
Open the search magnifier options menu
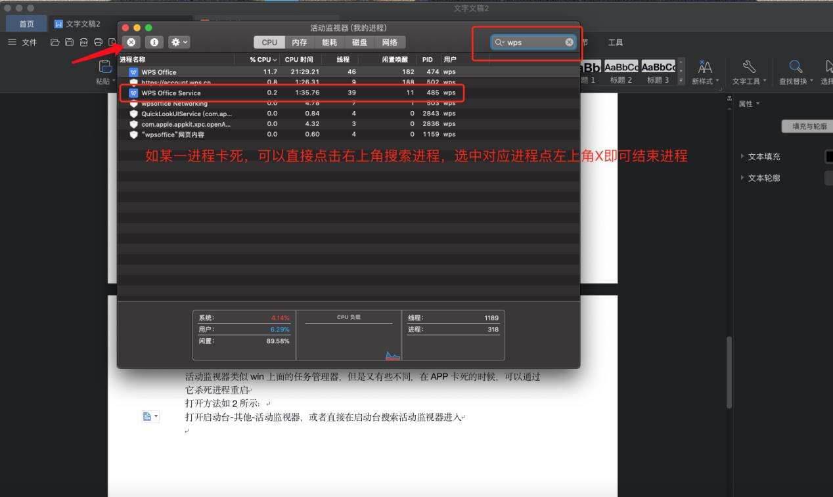[x=499, y=42]
